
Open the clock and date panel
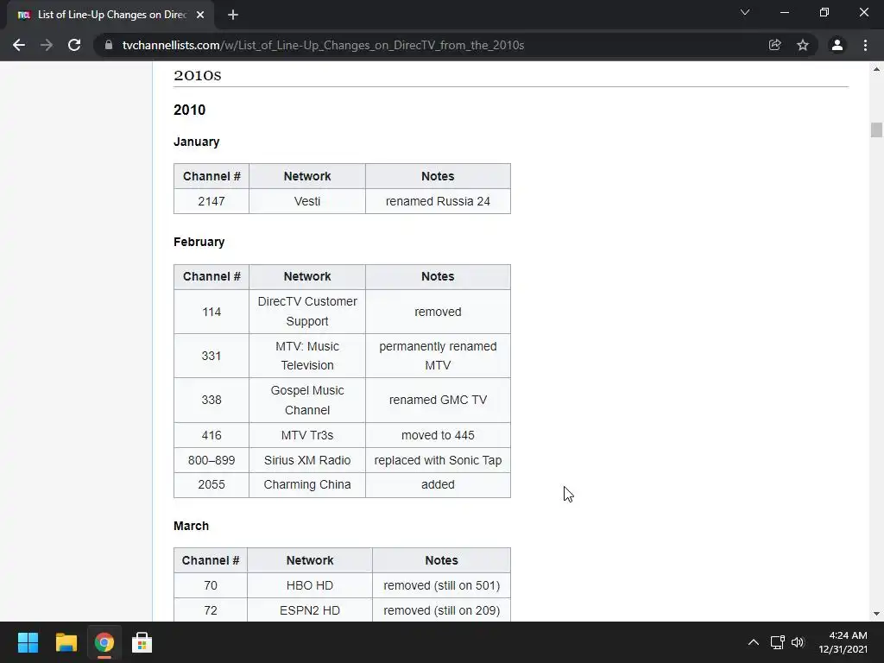(x=843, y=642)
